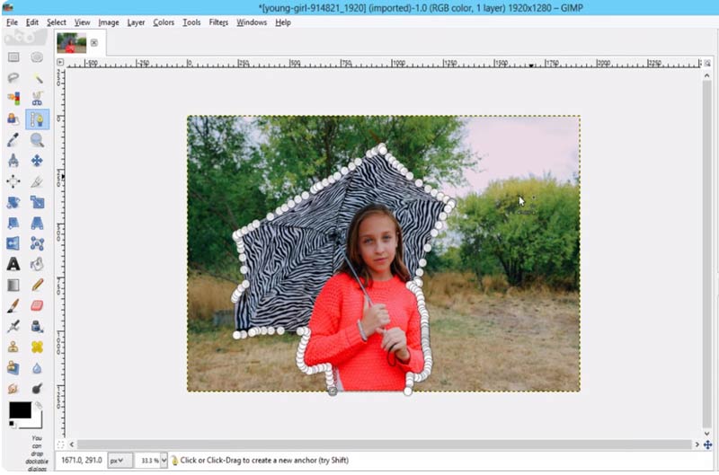Choose the Ink tool

[x=37, y=326]
